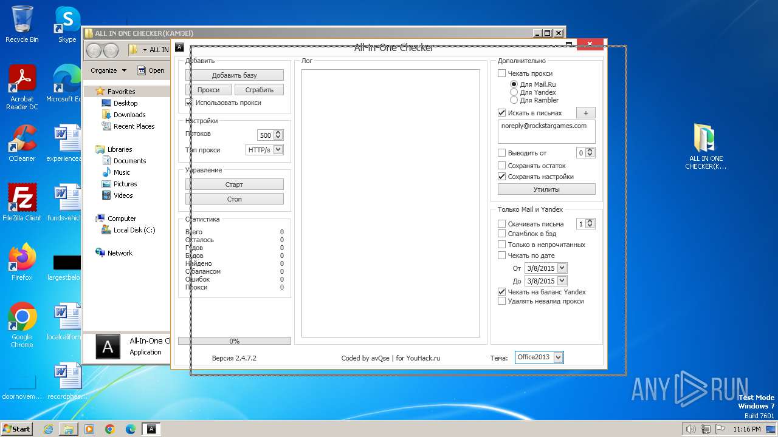This screenshot has height=437, width=778.
Task: Click the All-In-One Checker application icon in Explorer
Action: coord(108,347)
